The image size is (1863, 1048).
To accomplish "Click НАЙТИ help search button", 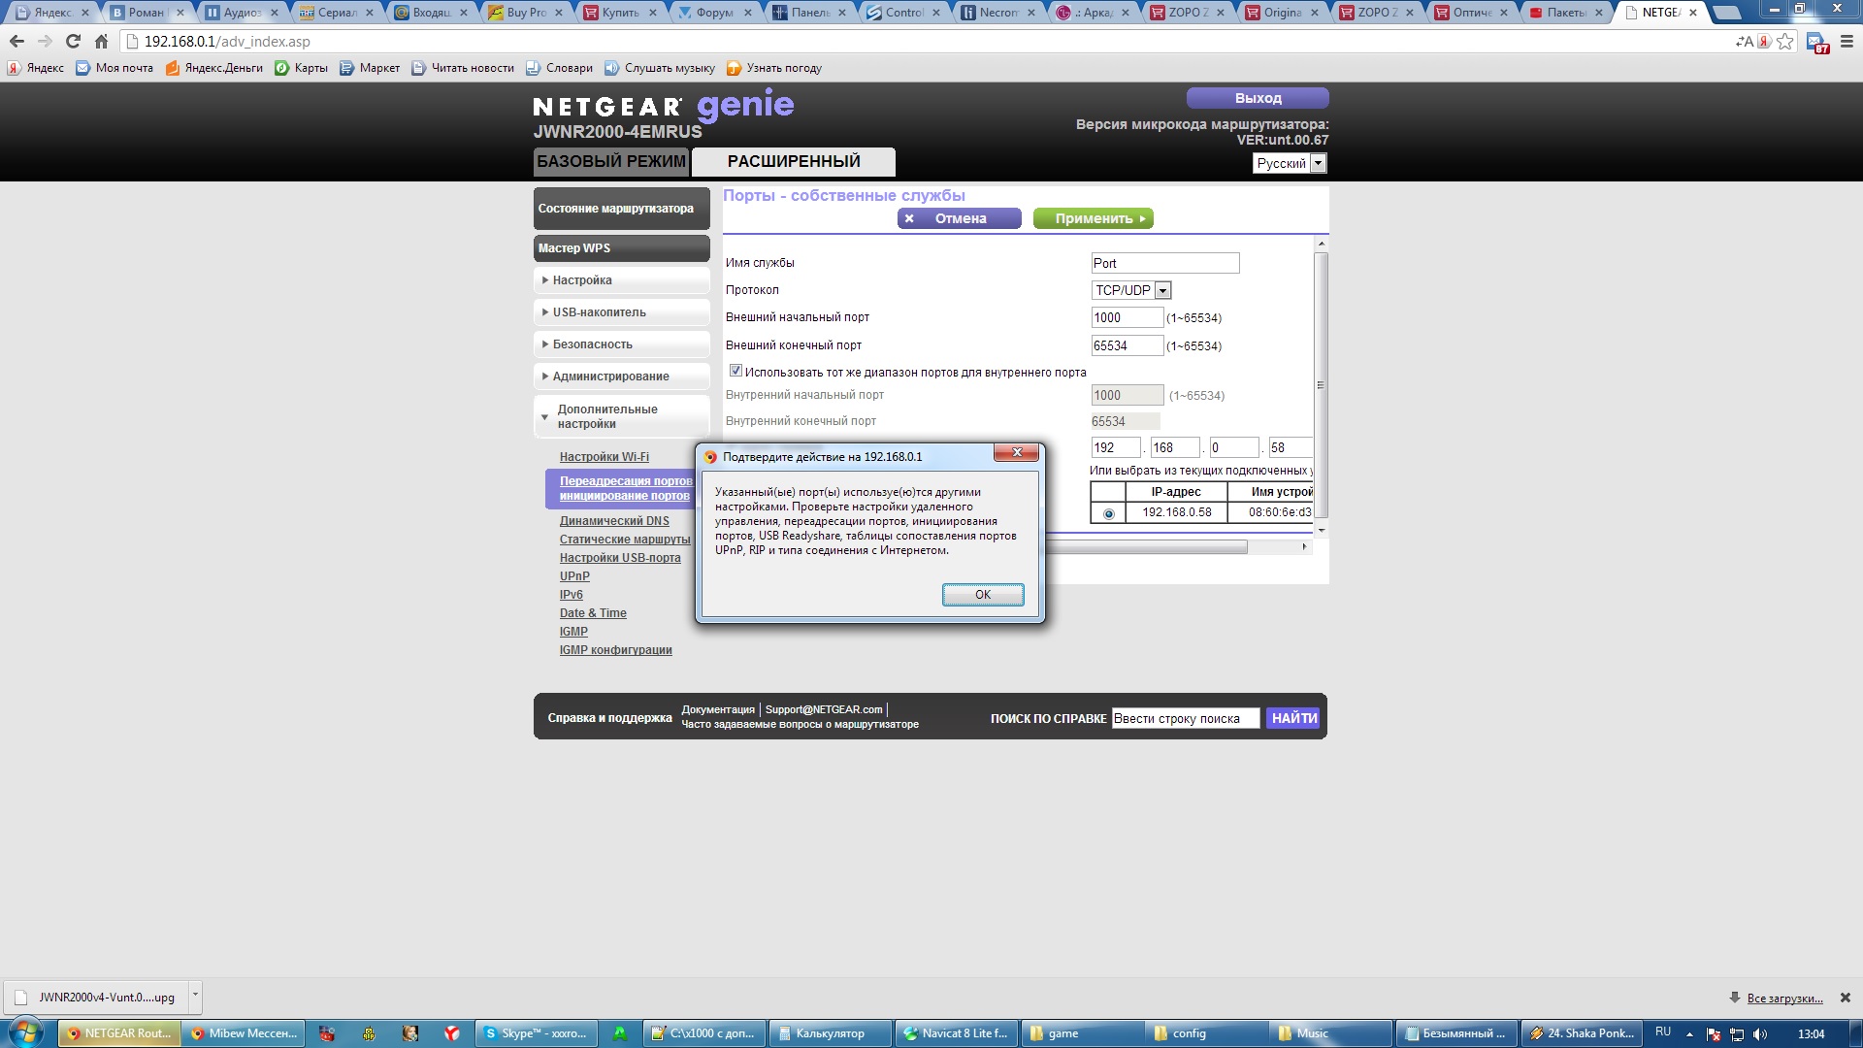I will pos(1294,718).
